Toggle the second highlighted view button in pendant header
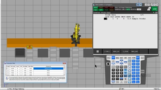161x90 pixels. [x=140, y=5]
